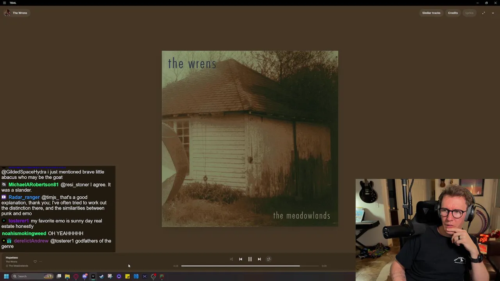
Task: Open Opera browser from the taskbar
Action: [76, 276]
